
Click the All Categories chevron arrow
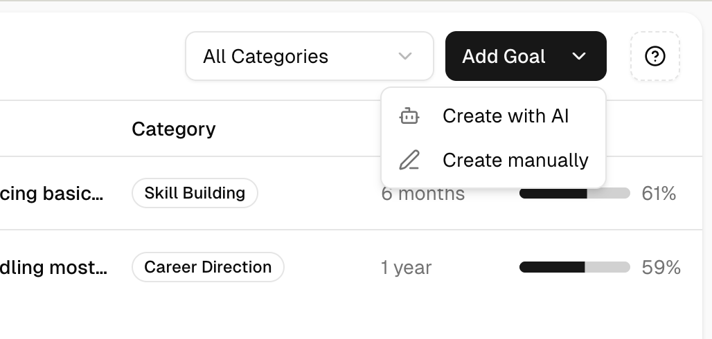[406, 56]
